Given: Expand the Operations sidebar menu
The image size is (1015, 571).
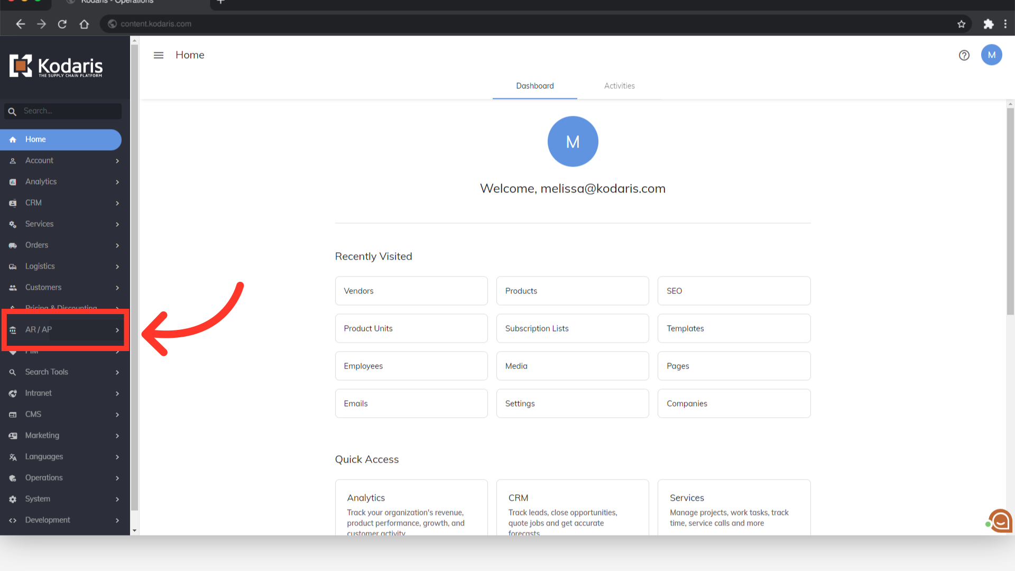Looking at the screenshot, I should click(x=63, y=477).
